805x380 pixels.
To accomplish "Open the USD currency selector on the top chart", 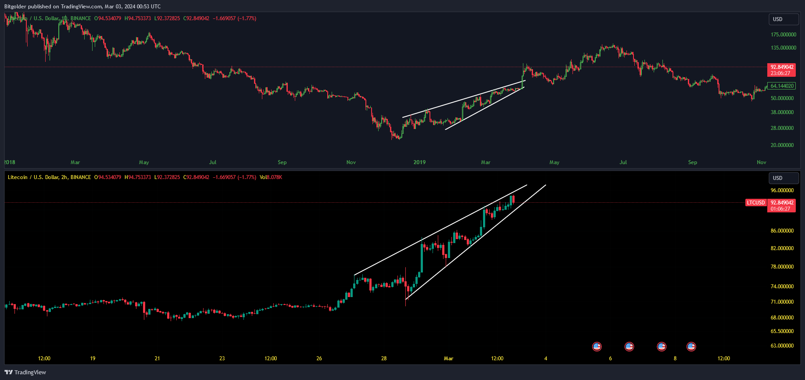I will click(x=784, y=19).
